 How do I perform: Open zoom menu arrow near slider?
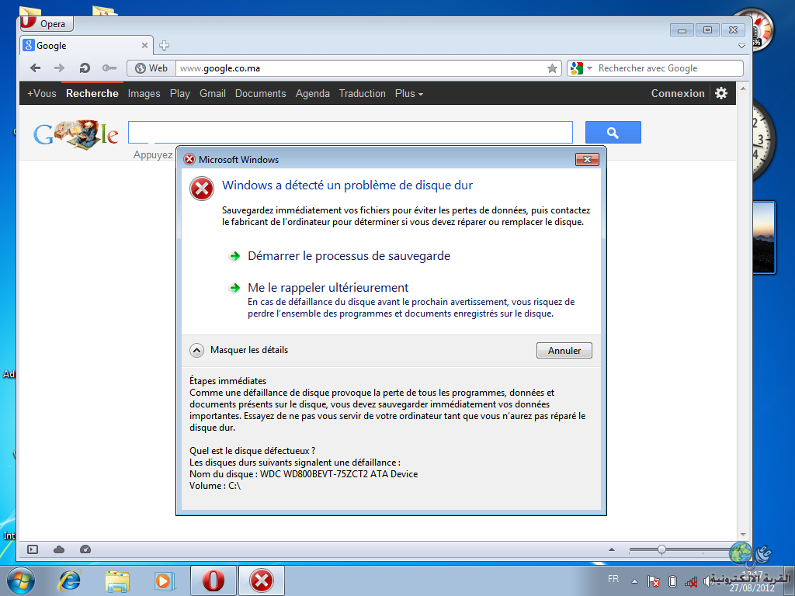(x=612, y=549)
